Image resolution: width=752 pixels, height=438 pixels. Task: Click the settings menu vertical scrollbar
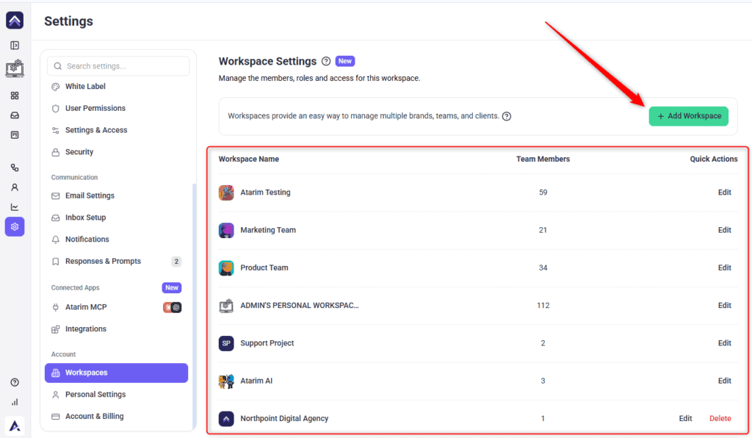tap(194, 305)
